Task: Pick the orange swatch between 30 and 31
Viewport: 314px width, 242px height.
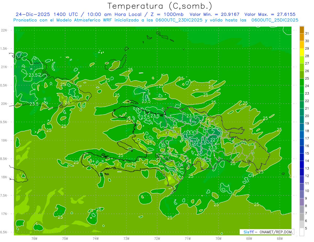Action: pos(302,37)
